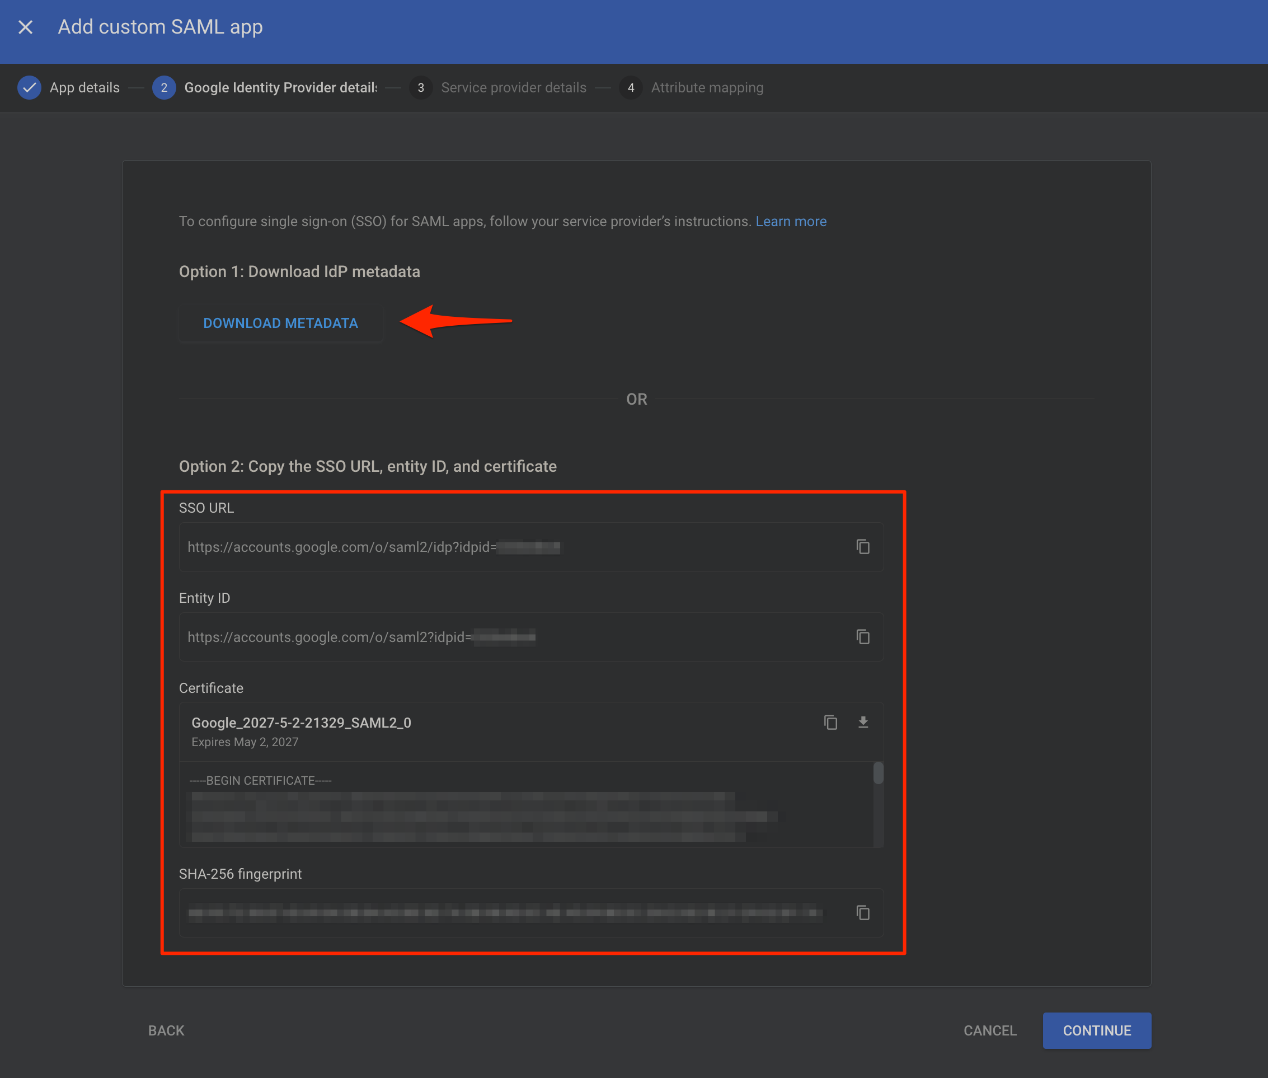1268x1078 pixels.
Task: Open Google Identity Provider details step
Action: click(280, 87)
